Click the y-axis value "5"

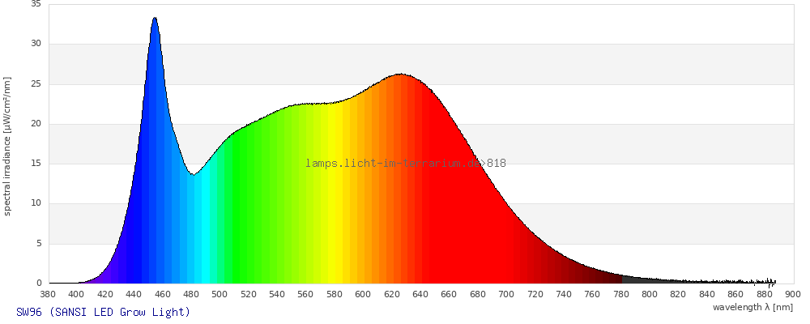tap(39, 243)
